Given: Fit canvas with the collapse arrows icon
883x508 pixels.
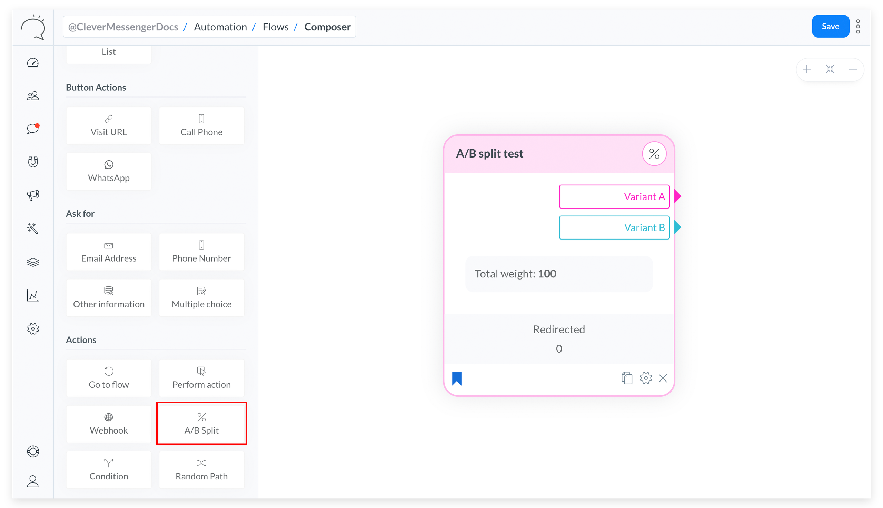Looking at the screenshot, I should pos(830,69).
